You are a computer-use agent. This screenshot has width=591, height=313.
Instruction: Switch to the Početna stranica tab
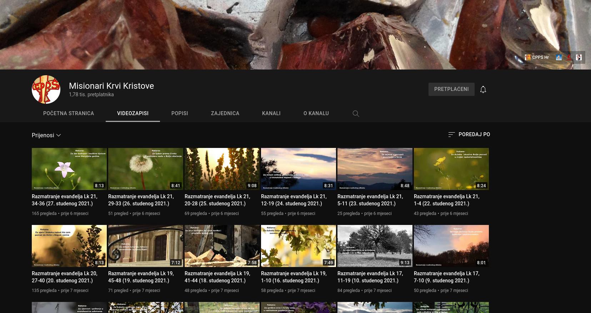(x=69, y=113)
